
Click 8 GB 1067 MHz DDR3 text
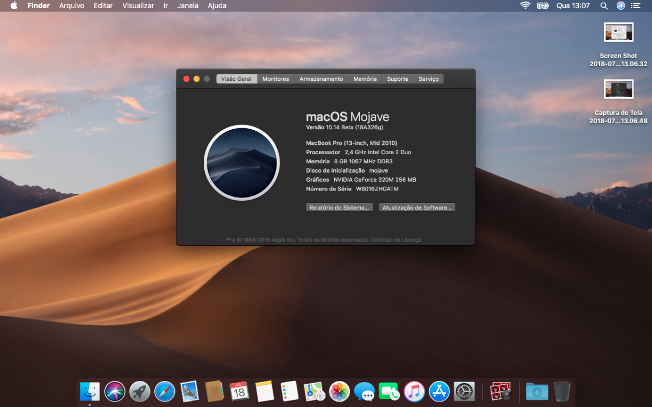[x=363, y=162]
